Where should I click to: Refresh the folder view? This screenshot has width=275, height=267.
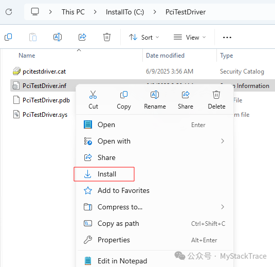click(9, 12)
